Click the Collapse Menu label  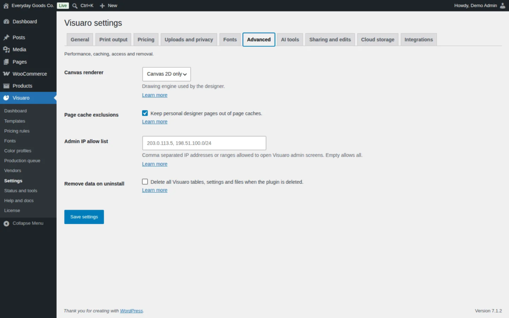pos(28,223)
